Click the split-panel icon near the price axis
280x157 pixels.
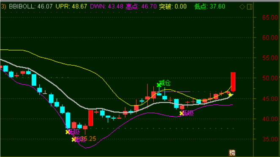(x=250, y=7)
